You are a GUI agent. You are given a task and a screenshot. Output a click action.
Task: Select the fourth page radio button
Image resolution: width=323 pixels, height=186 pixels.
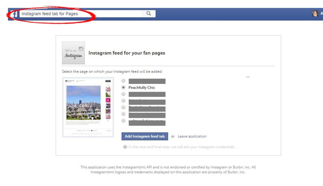123,101
